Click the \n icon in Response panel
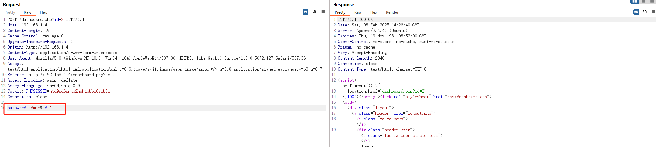Image resolution: width=656 pixels, height=147 pixels. [x=645, y=12]
